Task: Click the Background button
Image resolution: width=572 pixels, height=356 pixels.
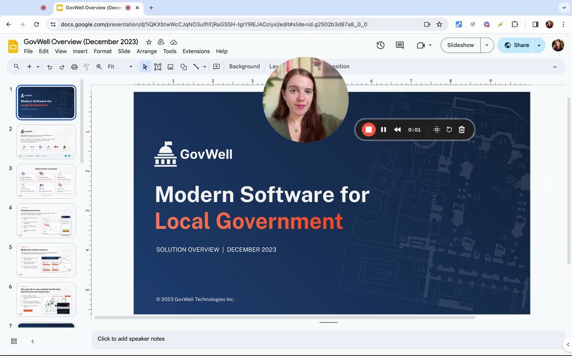Action: tap(244, 66)
